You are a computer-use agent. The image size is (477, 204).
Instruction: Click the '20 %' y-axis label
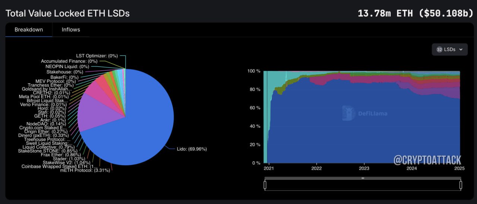coord(255,145)
